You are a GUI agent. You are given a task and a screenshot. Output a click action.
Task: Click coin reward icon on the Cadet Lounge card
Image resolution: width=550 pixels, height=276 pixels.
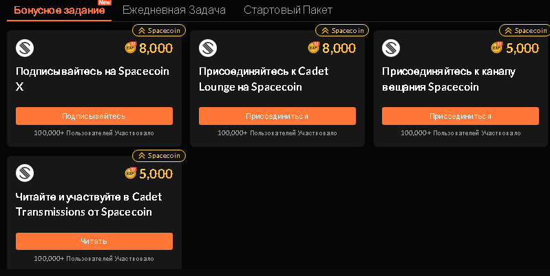pyautogui.click(x=314, y=48)
